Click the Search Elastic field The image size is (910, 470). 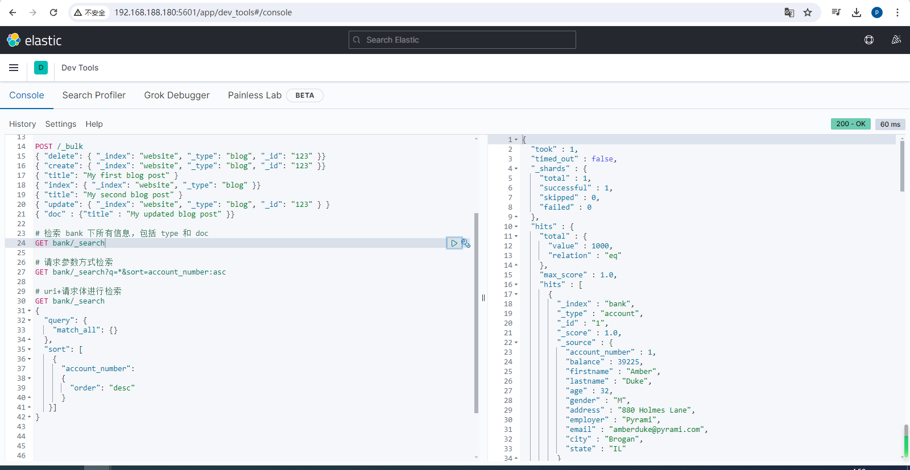click(462, 40)
